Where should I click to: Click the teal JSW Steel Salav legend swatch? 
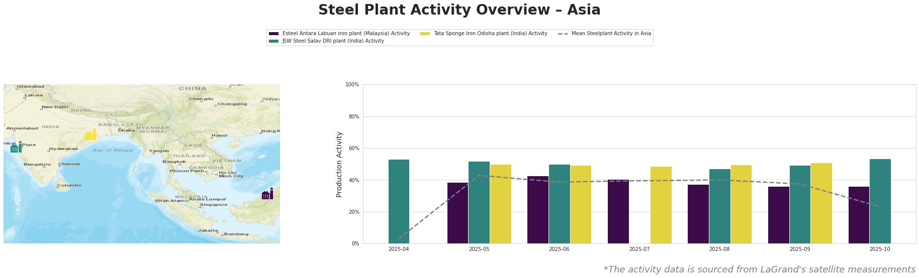tap(274, 41)
